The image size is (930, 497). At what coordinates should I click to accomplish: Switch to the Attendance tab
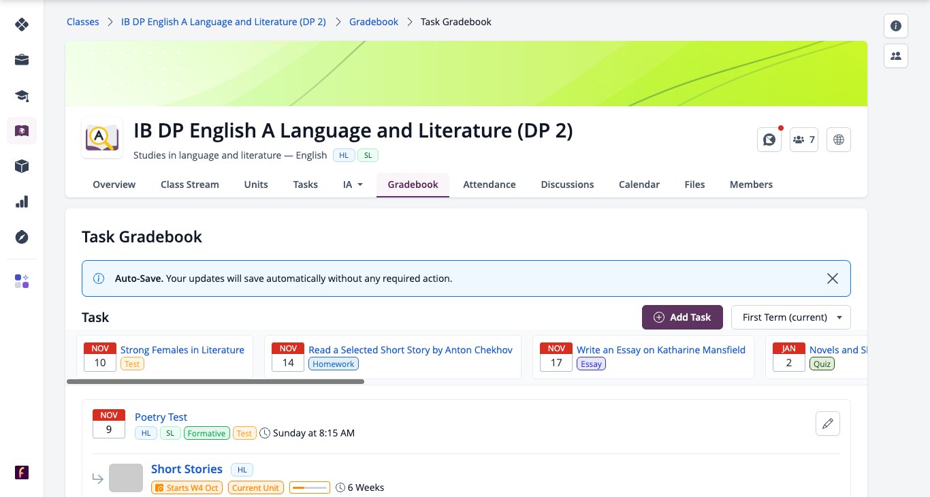coord(490,185)
